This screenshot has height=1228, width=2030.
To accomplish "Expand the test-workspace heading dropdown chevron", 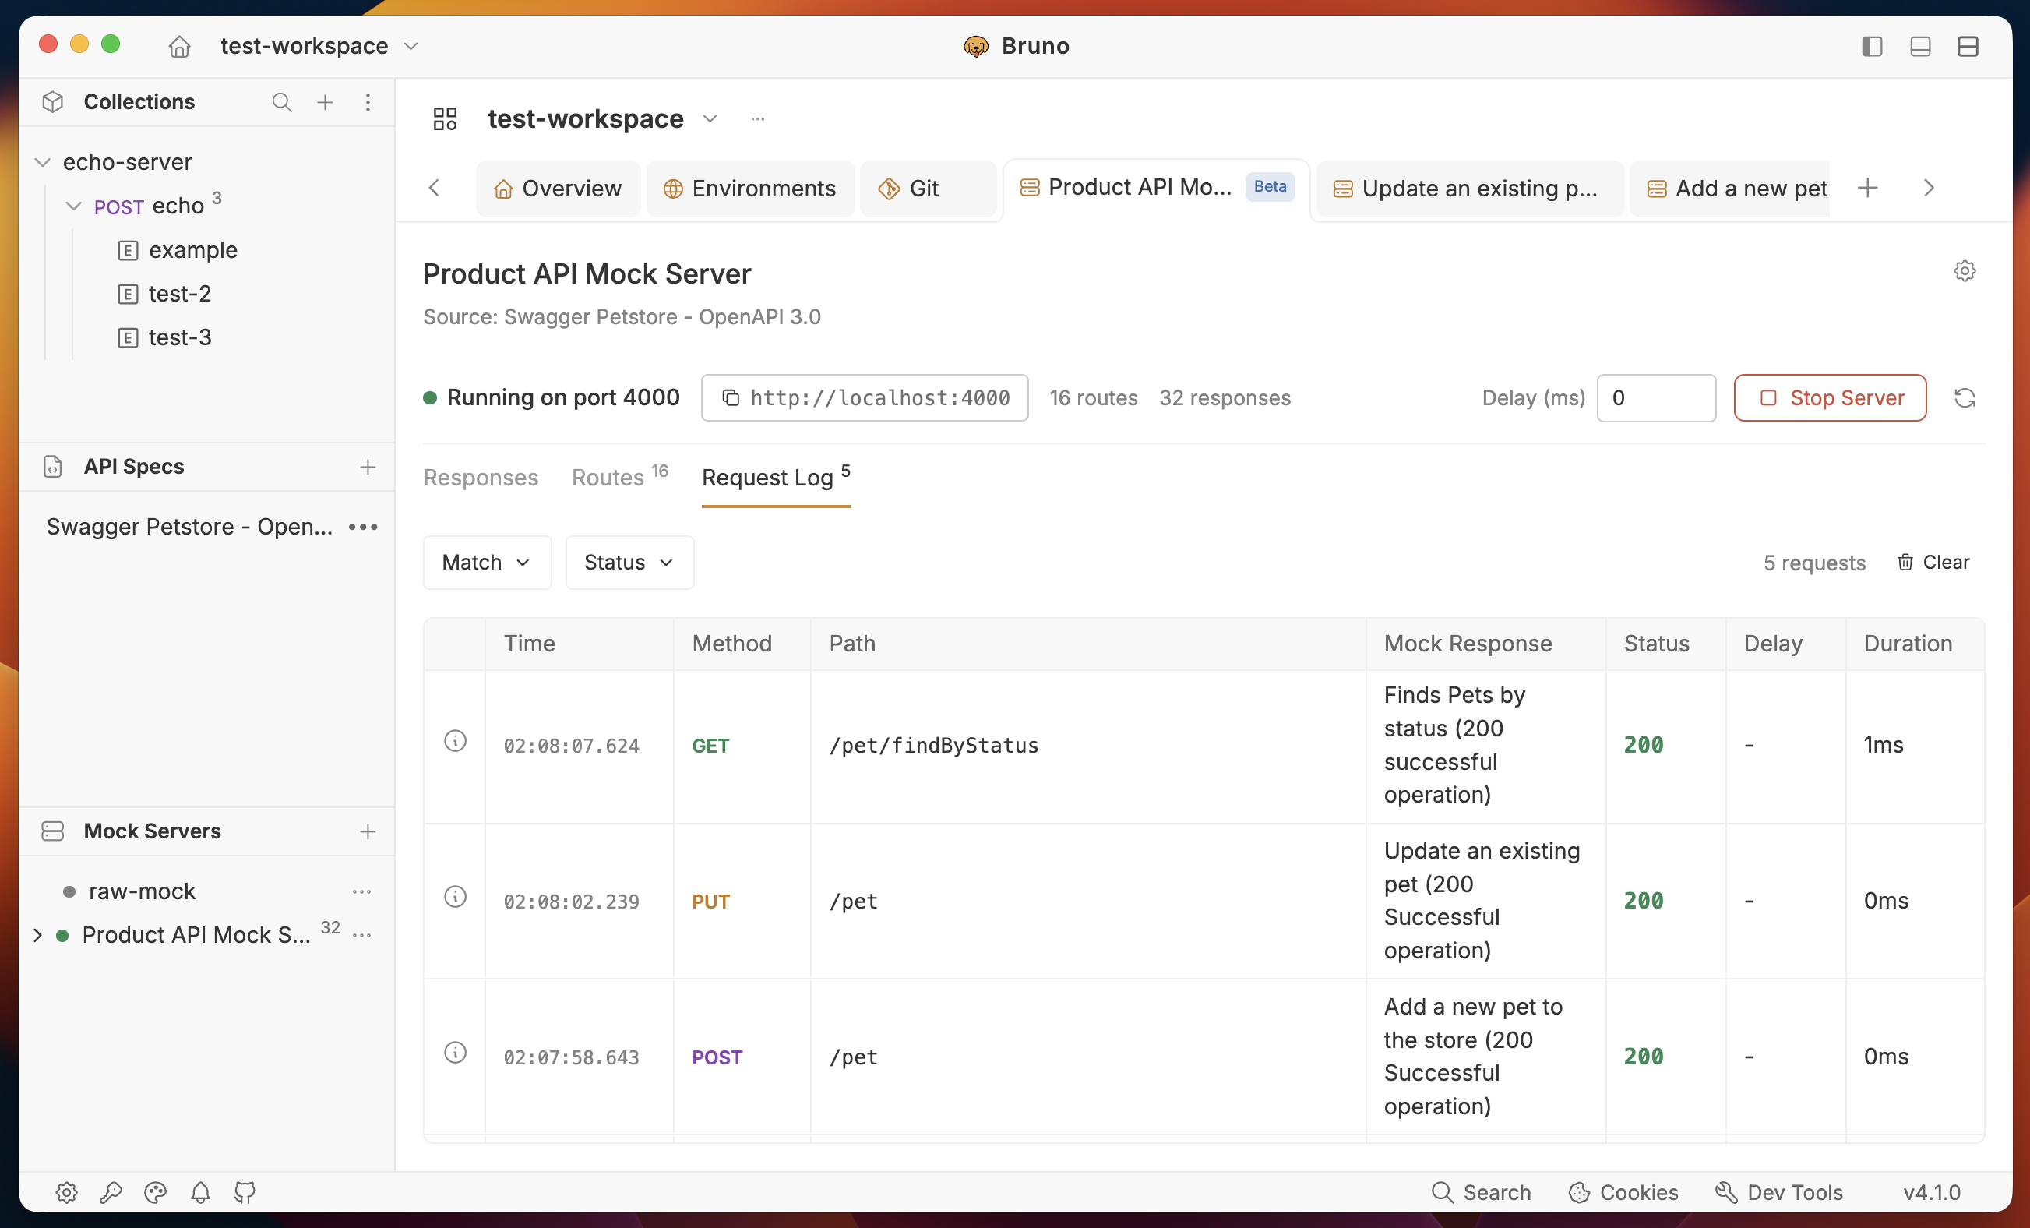I will click(710, 118).
